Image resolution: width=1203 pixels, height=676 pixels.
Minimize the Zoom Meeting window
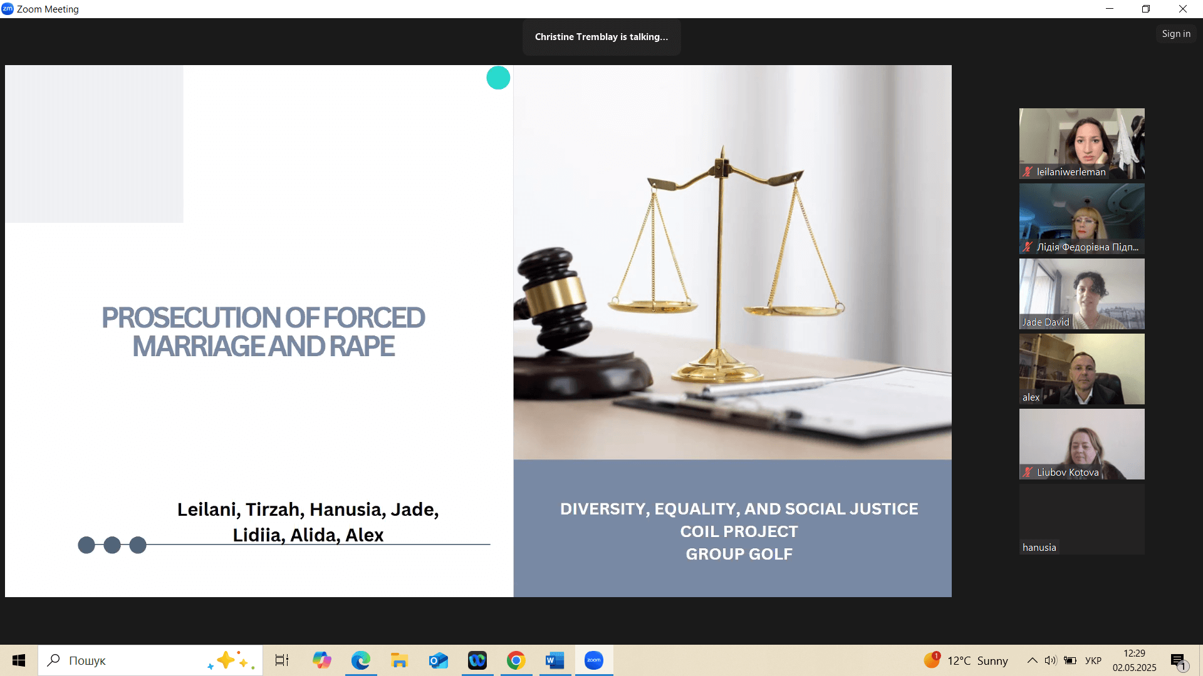tap(1110, 9)
